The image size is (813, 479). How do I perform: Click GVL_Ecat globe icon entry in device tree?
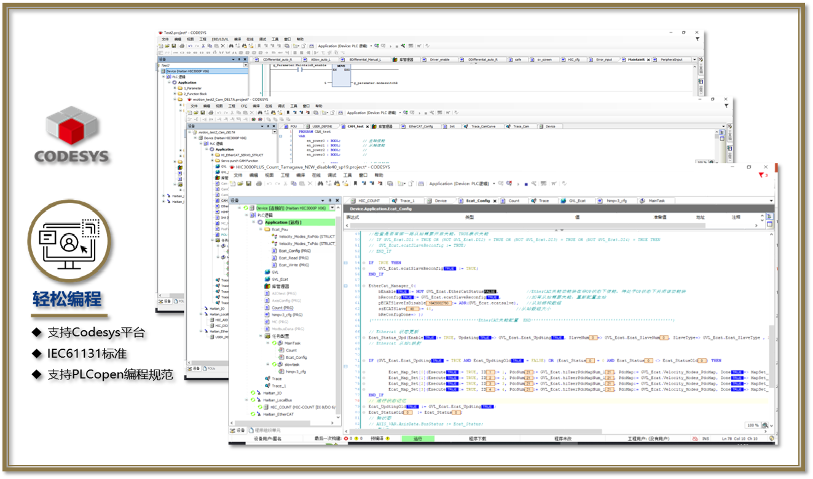275,279
